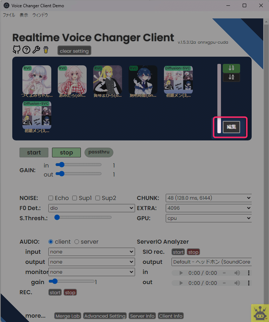Adjust the S.Thresh. slider
Screen dimensions: 269x322
(x=83, y=217)
